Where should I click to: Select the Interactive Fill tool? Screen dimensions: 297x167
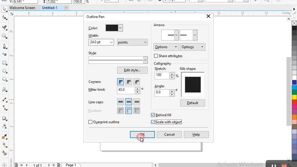(4, 145)
